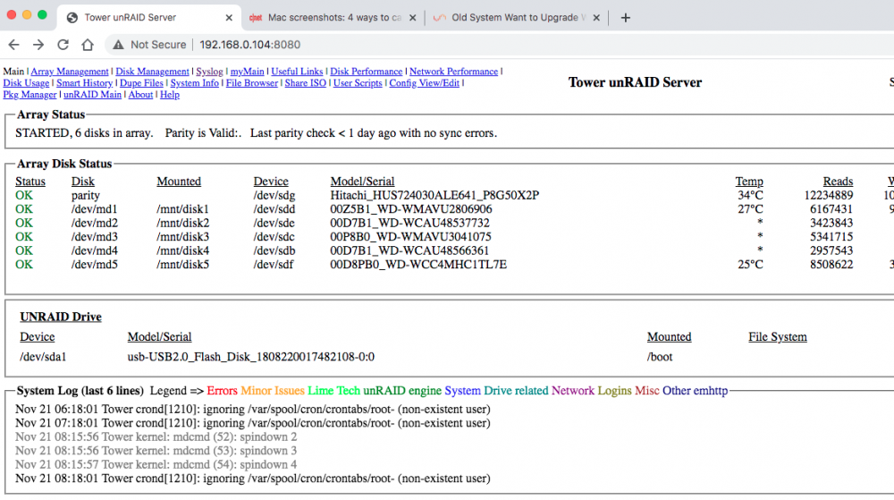Click the reads value 8508622
Screen dimensions: 894x500
tap(831, 265)
